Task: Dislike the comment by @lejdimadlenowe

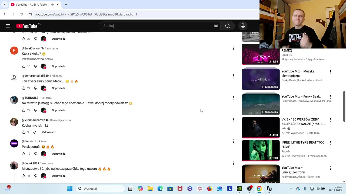Action: [x=34, y=132]
